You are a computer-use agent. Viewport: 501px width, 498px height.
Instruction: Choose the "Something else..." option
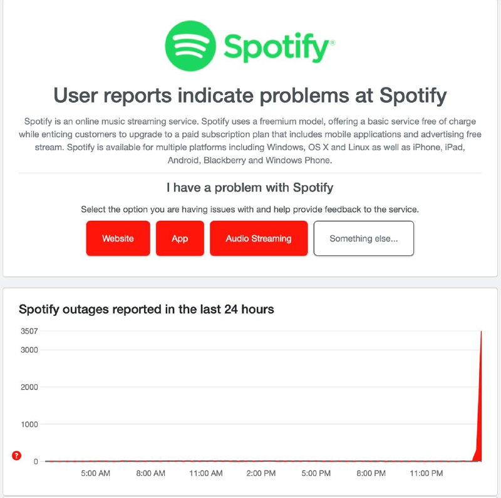pos(364,238)
